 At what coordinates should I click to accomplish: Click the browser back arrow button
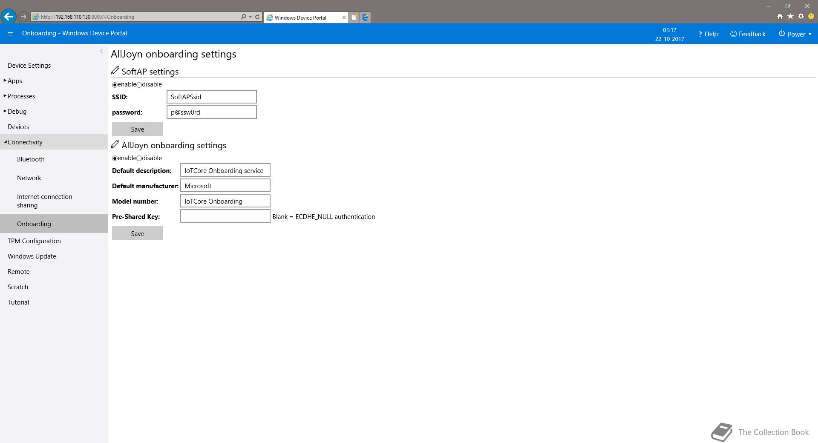pyautogui.click(x=9, y=17)
